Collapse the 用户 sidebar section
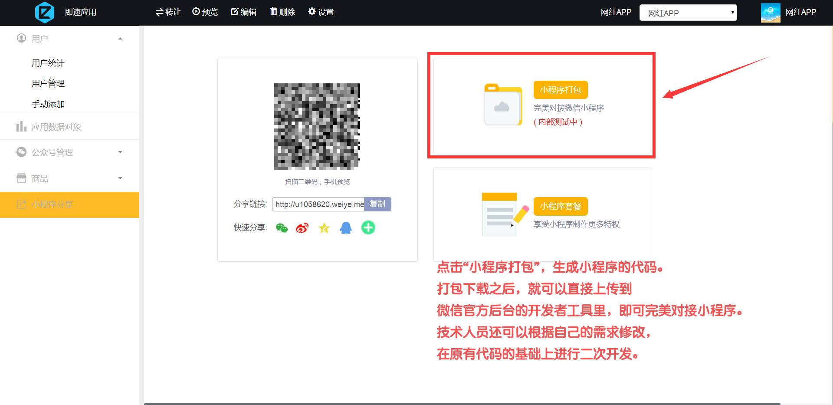The image size is (833, 405). (x=120, y=39)
